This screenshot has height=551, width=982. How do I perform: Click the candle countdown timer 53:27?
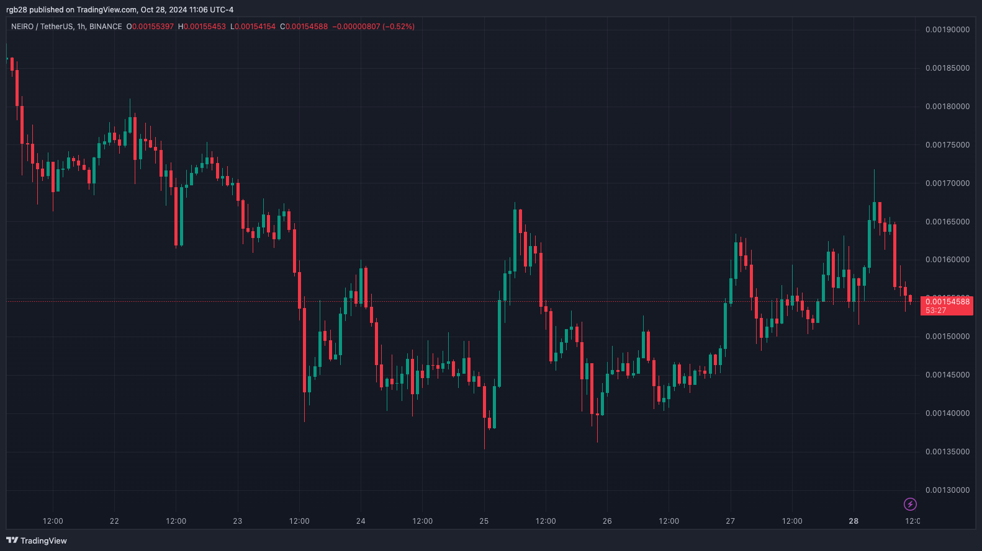[x=936, y=311]
